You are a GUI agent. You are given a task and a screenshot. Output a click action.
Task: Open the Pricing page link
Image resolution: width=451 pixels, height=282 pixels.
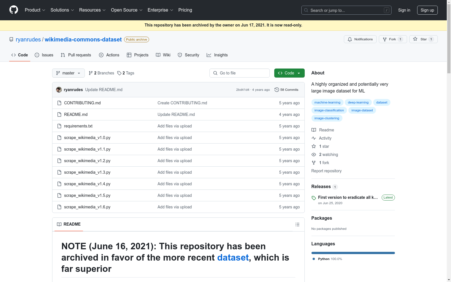185,10
